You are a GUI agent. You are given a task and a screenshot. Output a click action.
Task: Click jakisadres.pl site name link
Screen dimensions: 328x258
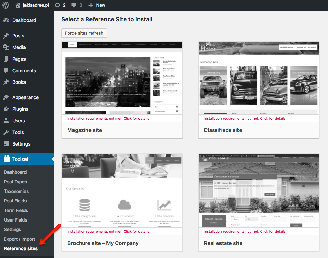click(36, 5)
